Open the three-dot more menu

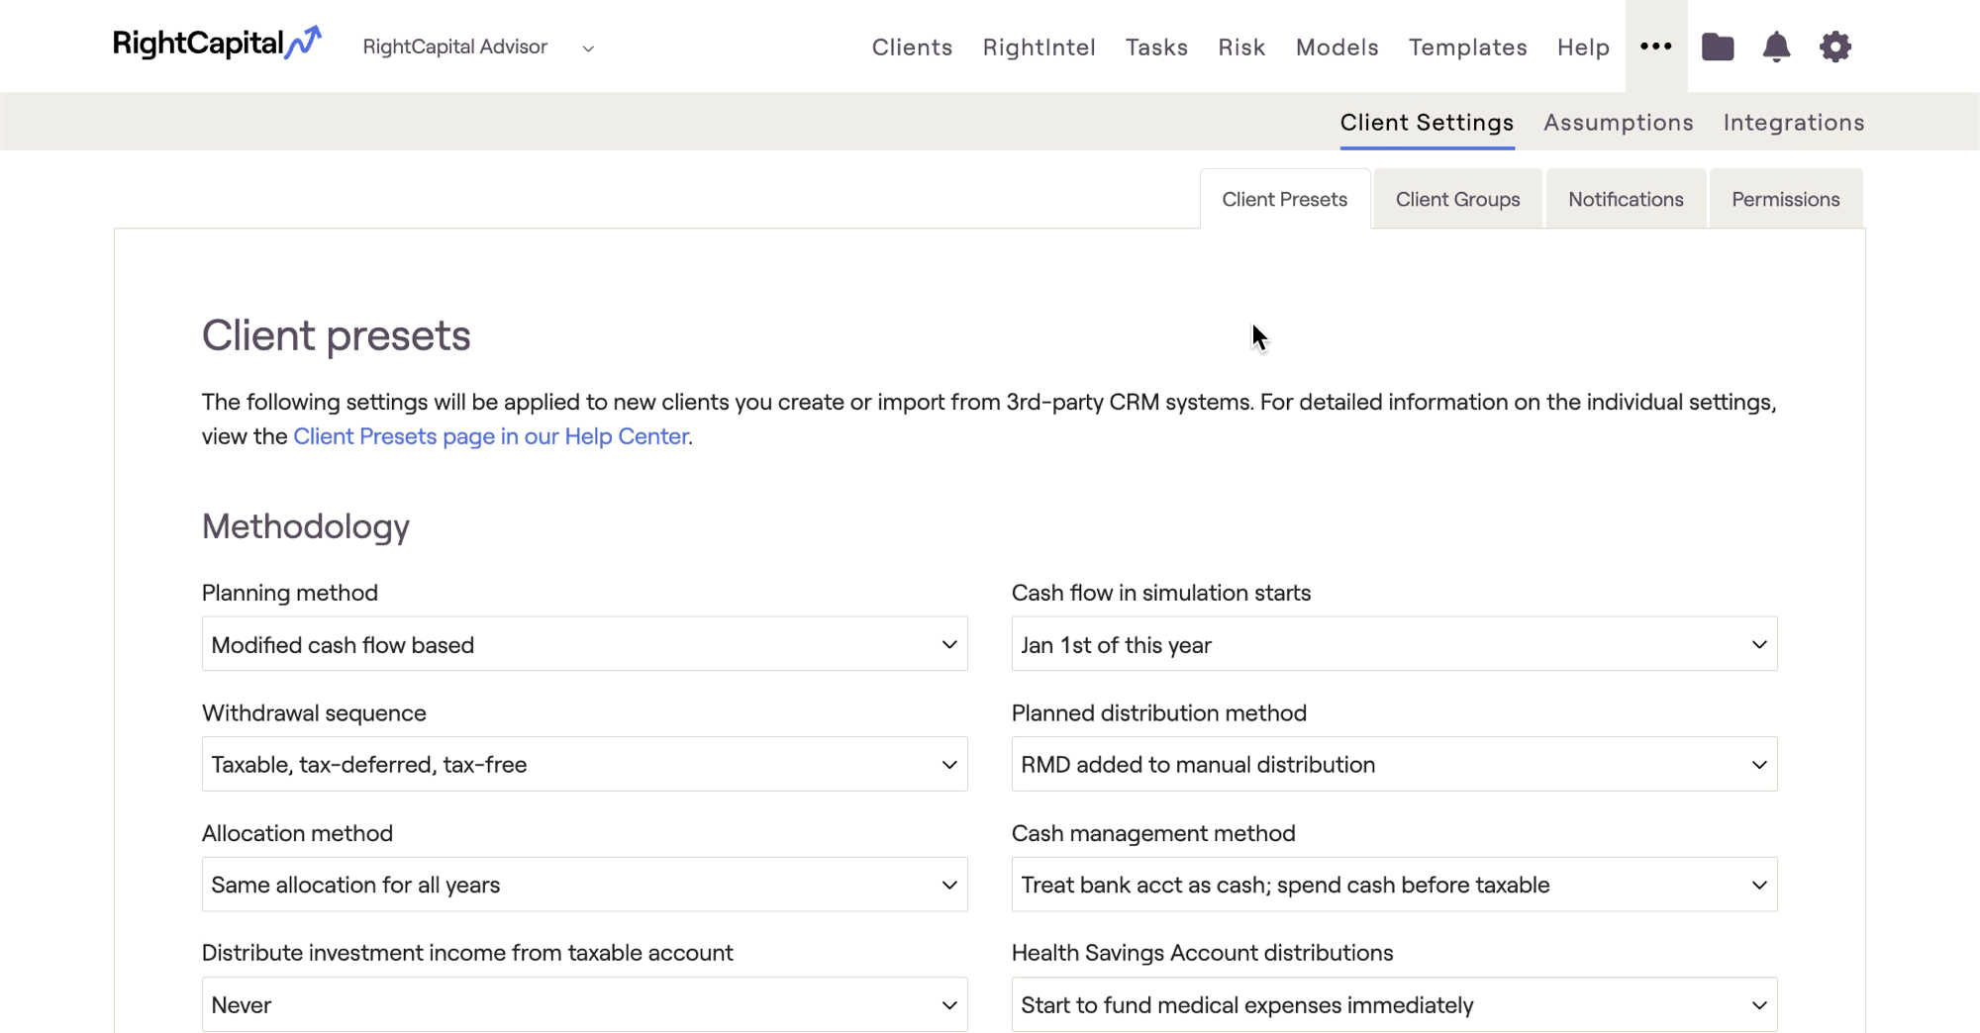point(1656,47)
